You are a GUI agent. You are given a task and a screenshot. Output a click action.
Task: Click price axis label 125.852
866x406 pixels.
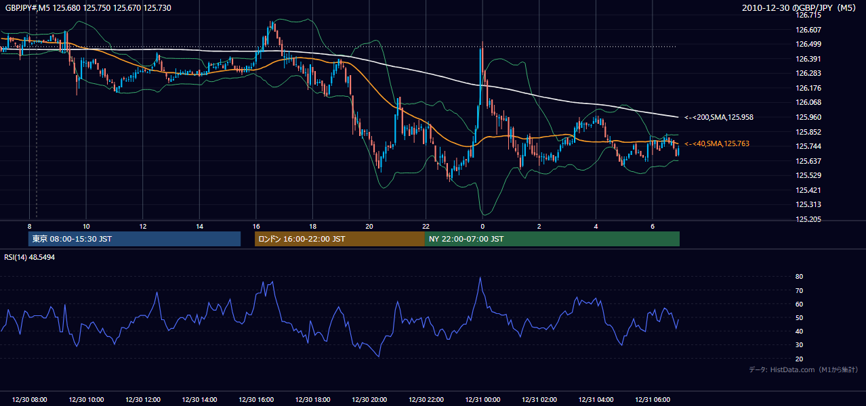pyautogui.click(x=808, y=132)
